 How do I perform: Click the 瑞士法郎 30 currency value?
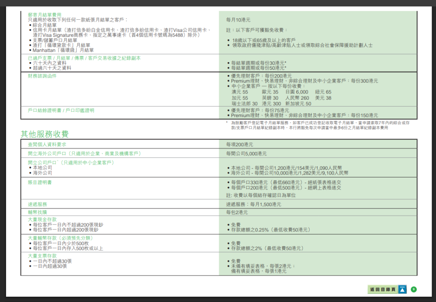(x=245, y=104)
